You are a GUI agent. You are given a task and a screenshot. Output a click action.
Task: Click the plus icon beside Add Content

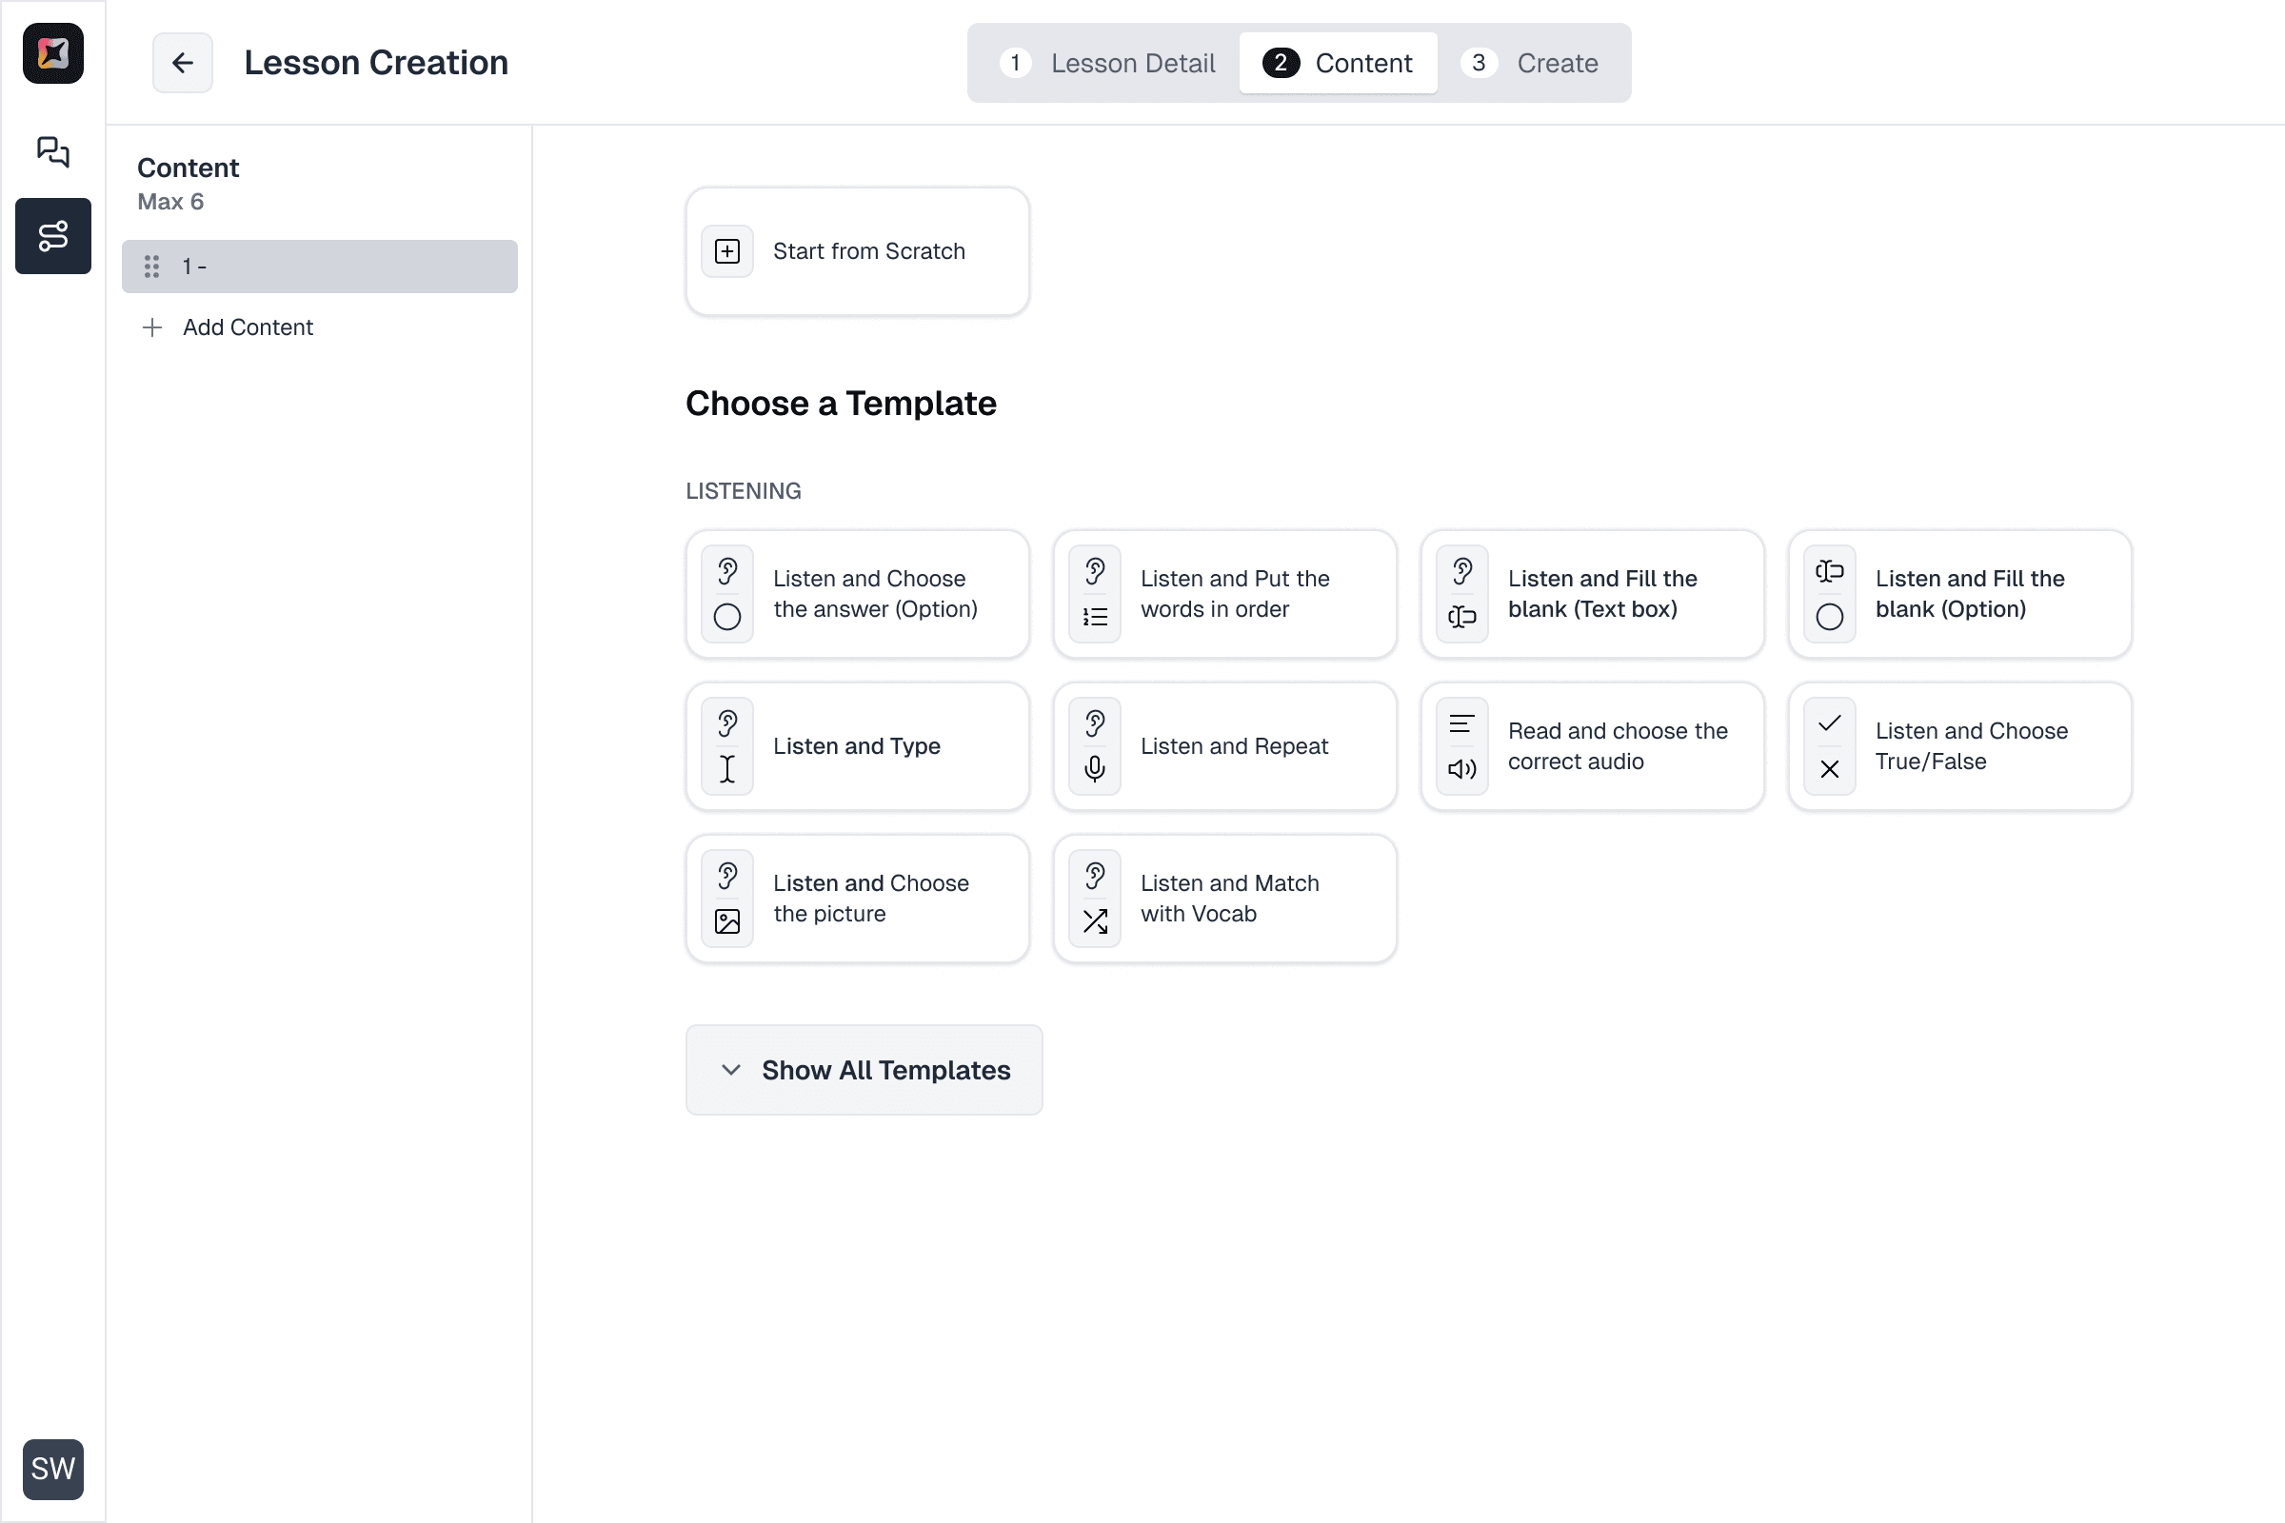coord(151,327)
